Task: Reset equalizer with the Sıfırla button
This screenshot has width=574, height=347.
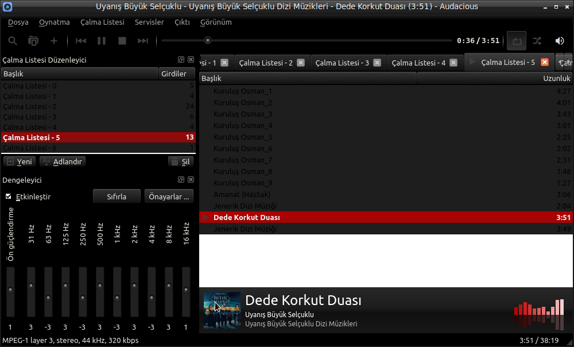Action: pyautogui.click(x=117, y=196)
